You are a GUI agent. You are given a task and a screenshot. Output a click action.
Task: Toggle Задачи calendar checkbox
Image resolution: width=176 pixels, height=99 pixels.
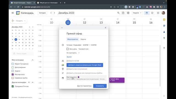13,71
